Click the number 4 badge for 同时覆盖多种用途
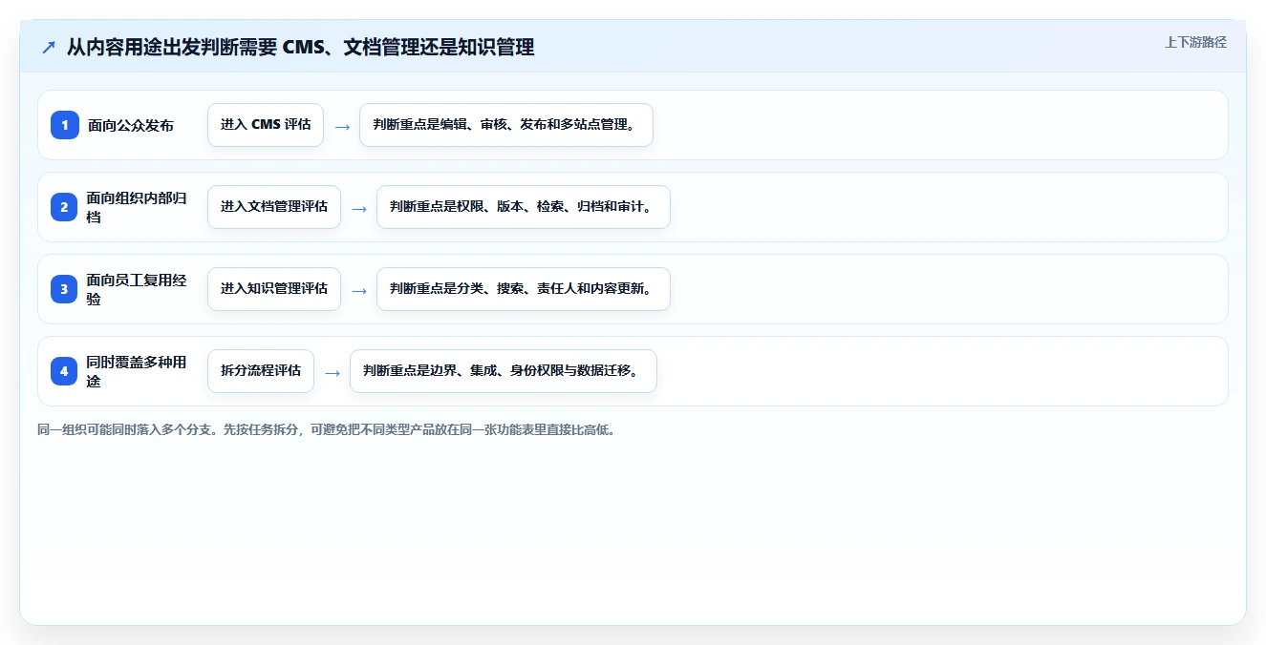Image resolution: width=1266 pixels, height=645 pixels. [x=65, y=371]
